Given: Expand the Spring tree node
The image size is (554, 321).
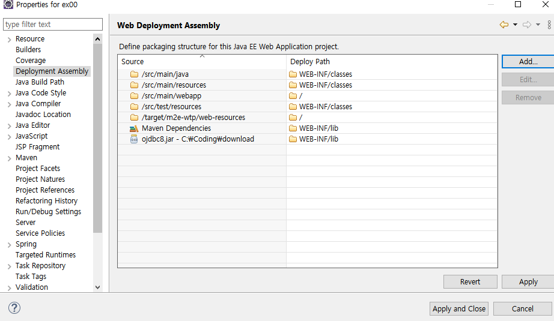Looking at the screenshot, I should 9,245.
